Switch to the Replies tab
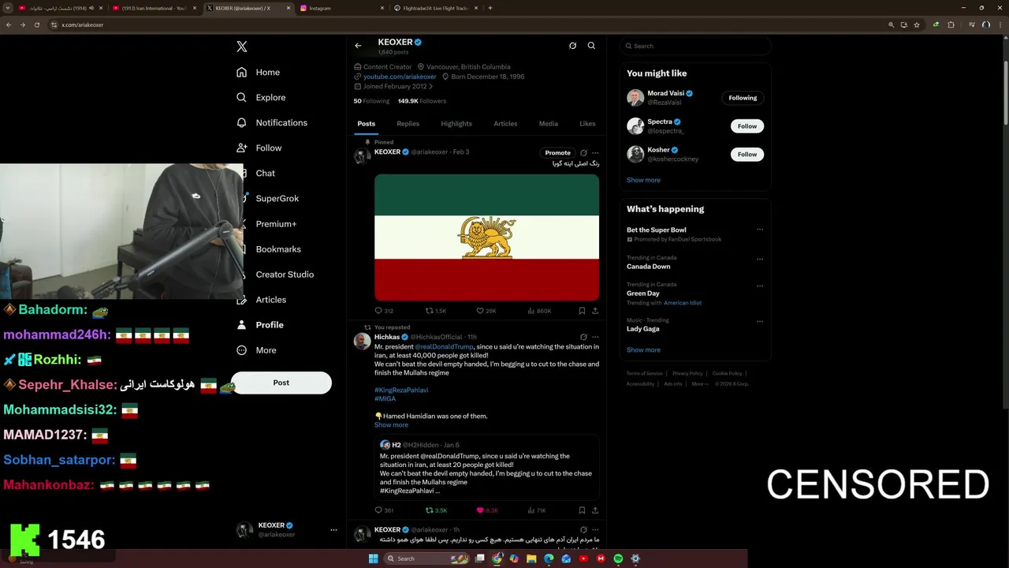 [408, 124]
